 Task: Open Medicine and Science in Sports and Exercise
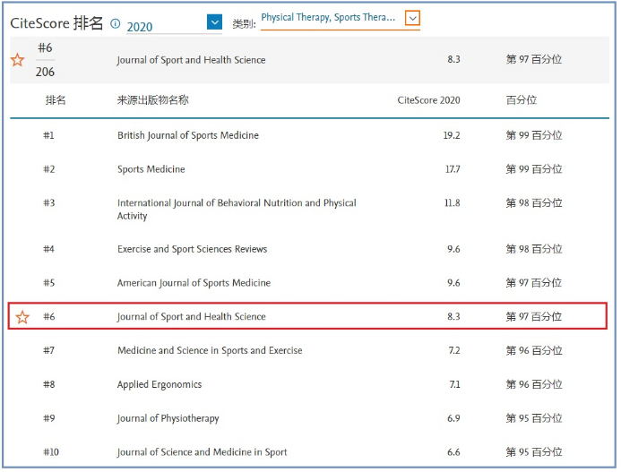tap(209, 351)
